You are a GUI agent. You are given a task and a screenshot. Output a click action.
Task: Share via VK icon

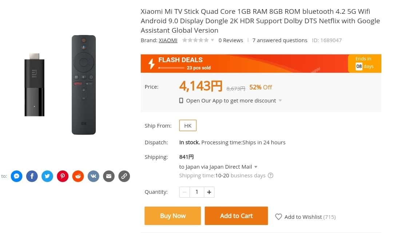point(94,176)
